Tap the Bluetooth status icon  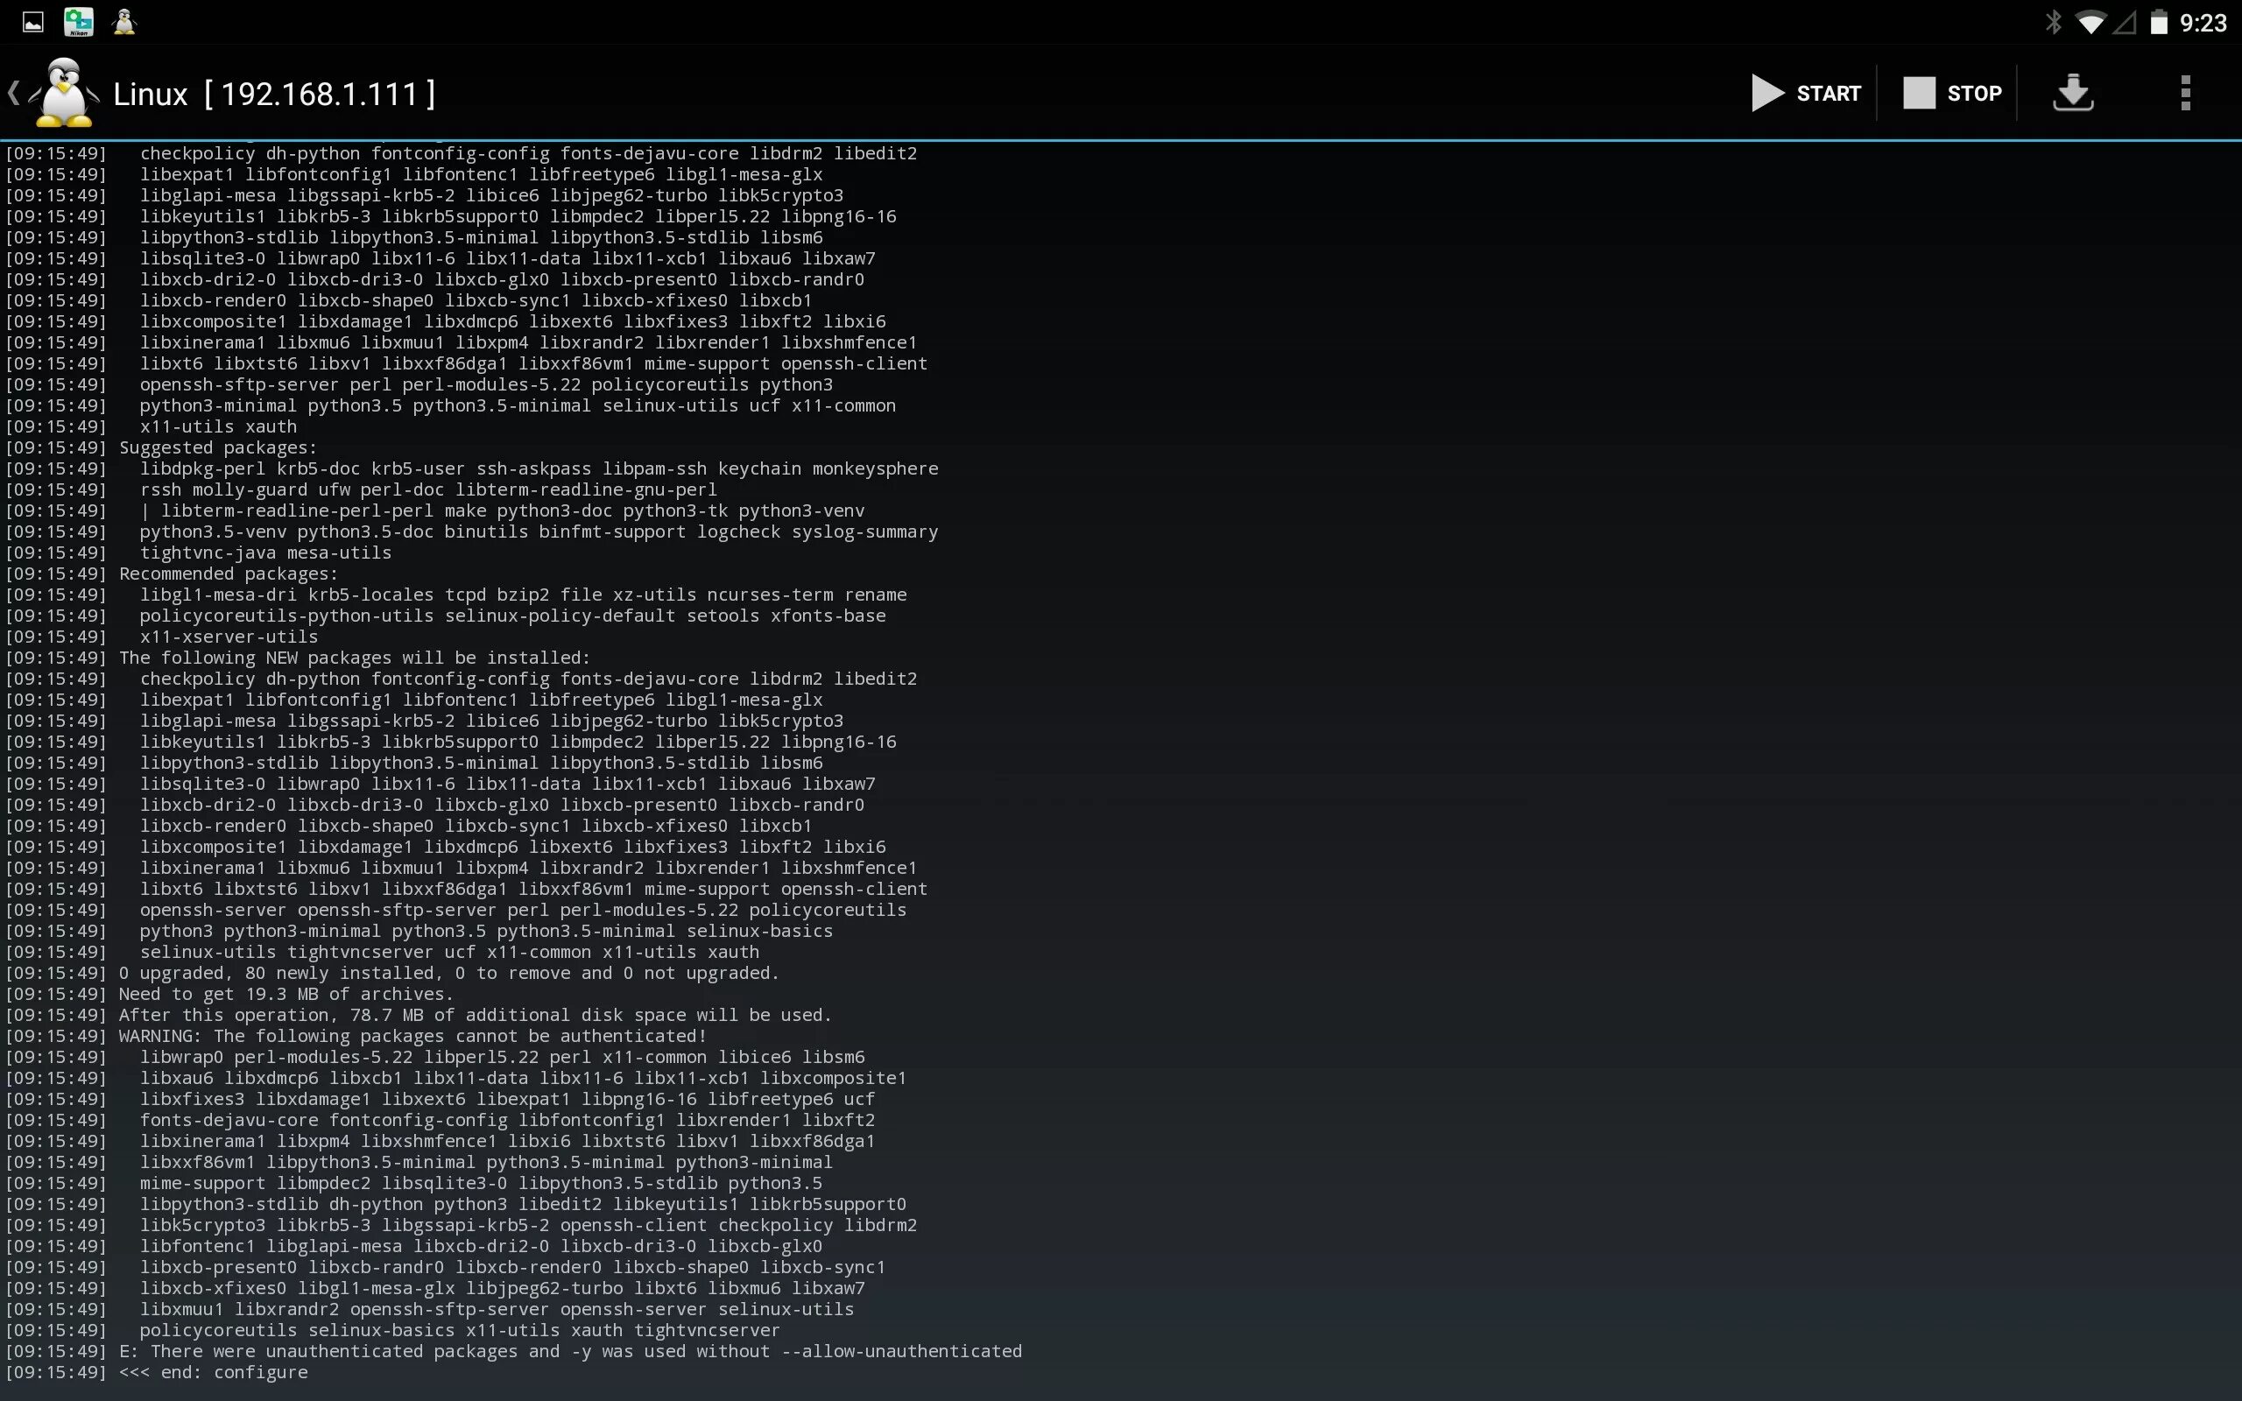[x=2053, y=22]
